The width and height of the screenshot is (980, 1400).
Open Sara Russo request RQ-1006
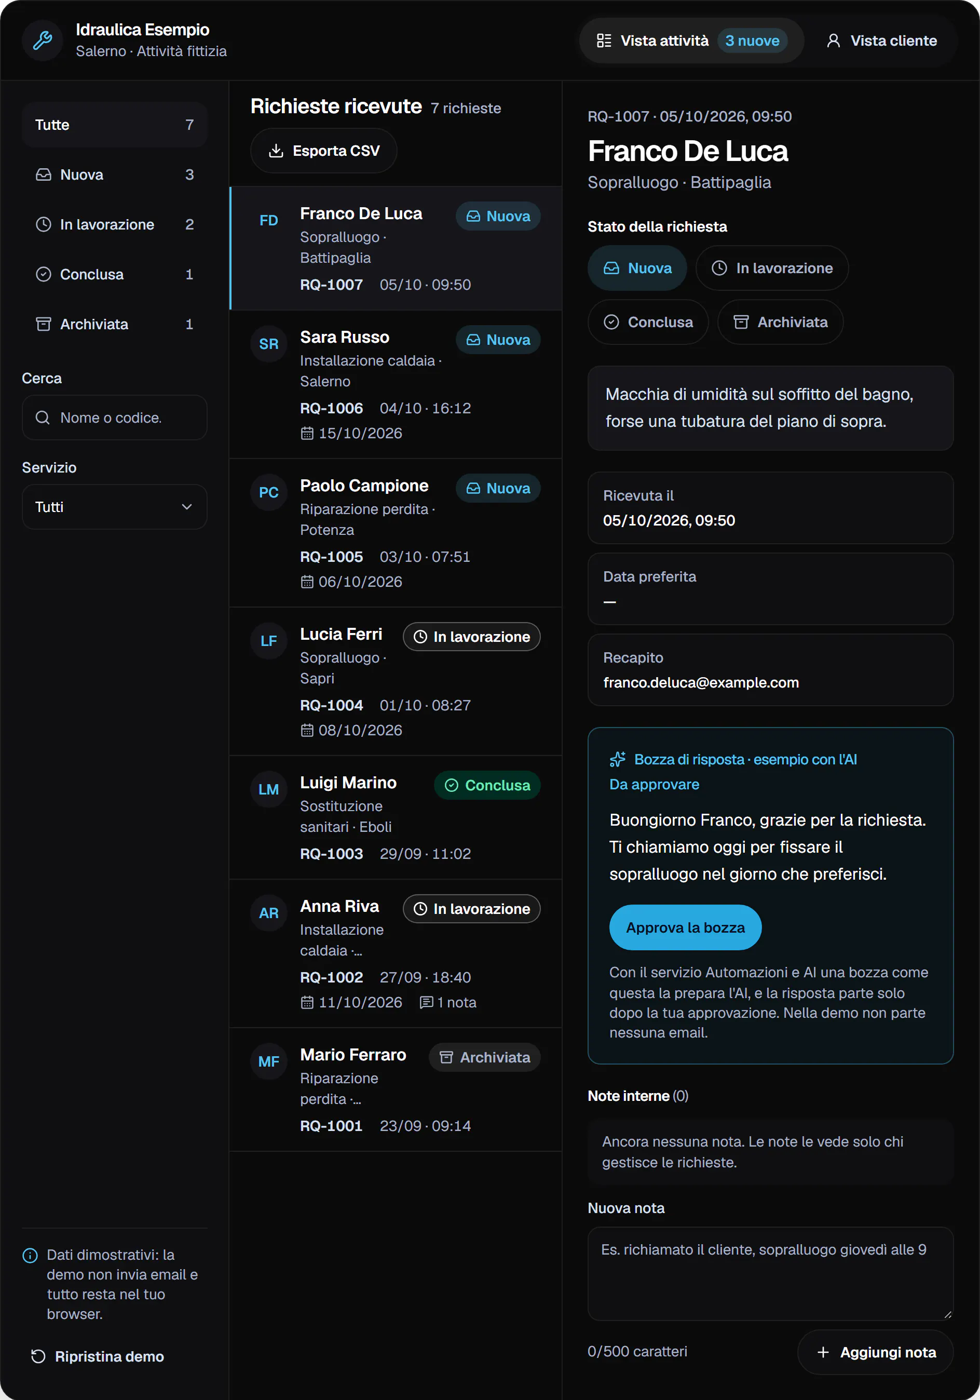pyautogui.click(x=396, y=384)
